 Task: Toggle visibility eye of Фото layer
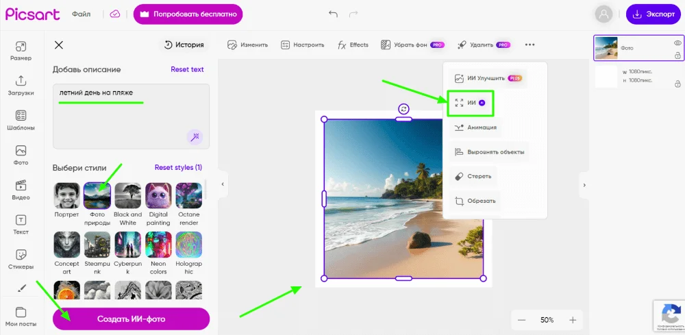(677, 43)
